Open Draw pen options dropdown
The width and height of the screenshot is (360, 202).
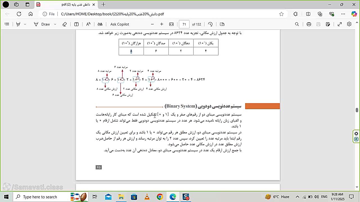pyautogui.click(x=55, y=24)
